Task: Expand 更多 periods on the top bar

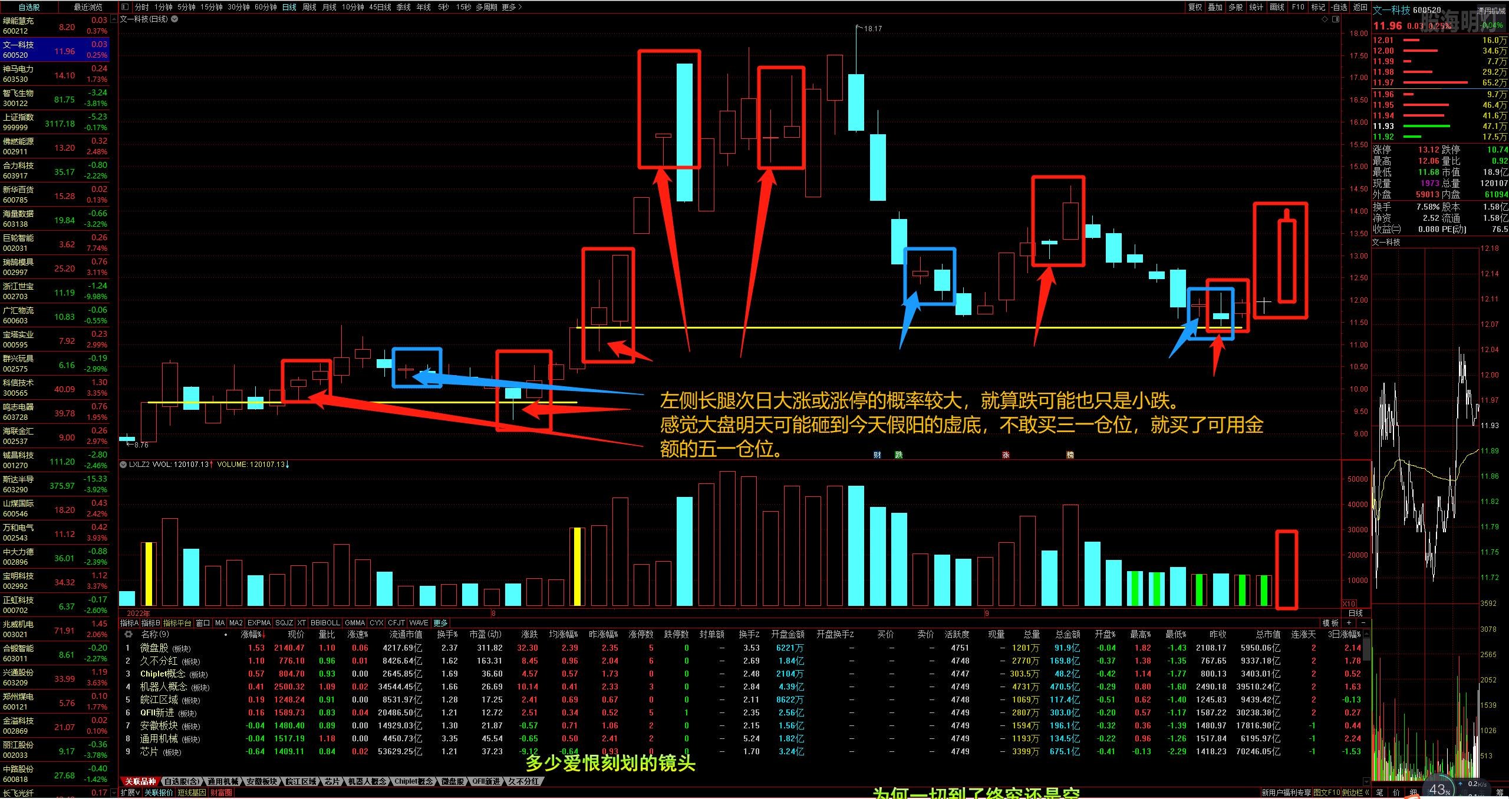Action: (512, 7)
